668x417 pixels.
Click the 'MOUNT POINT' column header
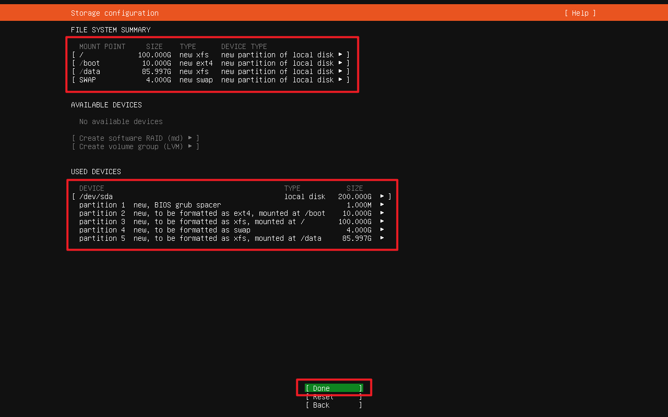(102, 46)
